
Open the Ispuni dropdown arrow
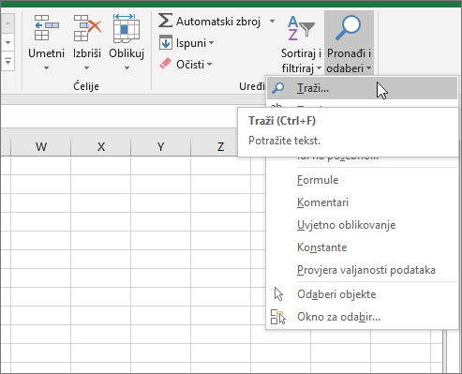(x=212, y=42)
